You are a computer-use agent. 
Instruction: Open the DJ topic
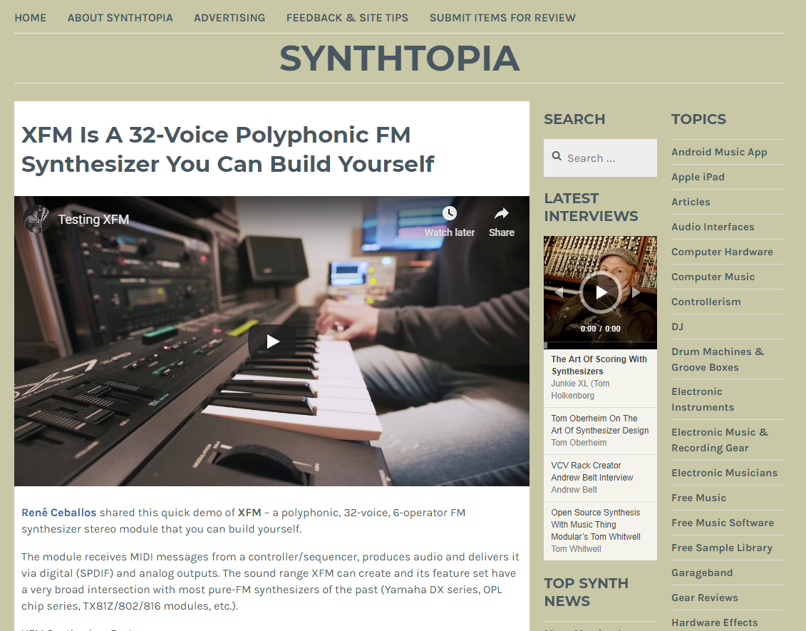(678, 327)
